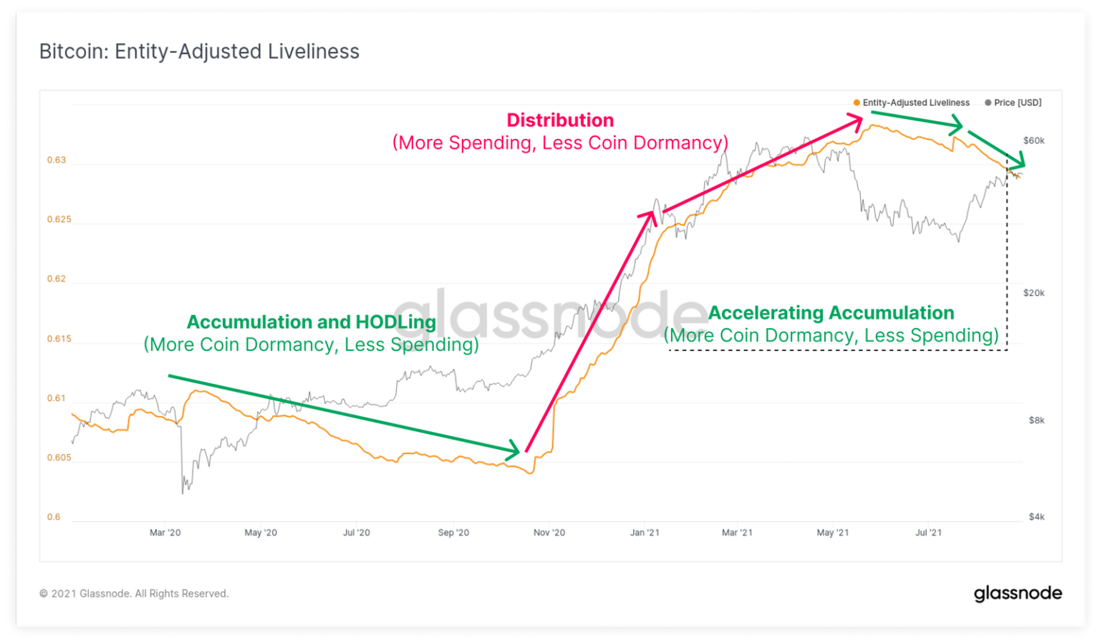
Task: Click the glassnode logo at bottom right
Action: click(x=1018, y=593)
